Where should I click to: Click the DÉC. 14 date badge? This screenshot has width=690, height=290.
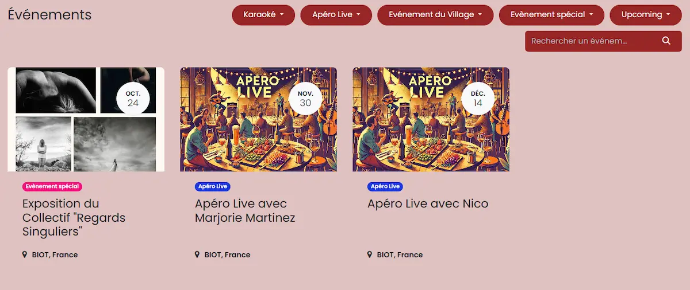click(478, 99)
